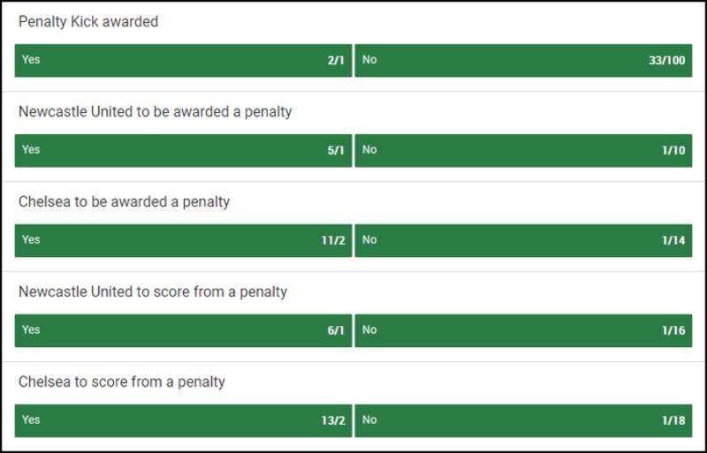Click the 1/16 odds value
The image size is (707, 453).
(x=673, y=331)
